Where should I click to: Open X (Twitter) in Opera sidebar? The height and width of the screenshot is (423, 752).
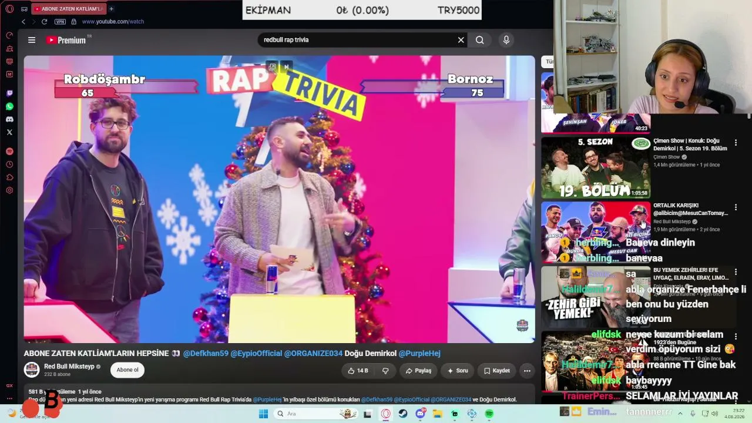point(9,132)
